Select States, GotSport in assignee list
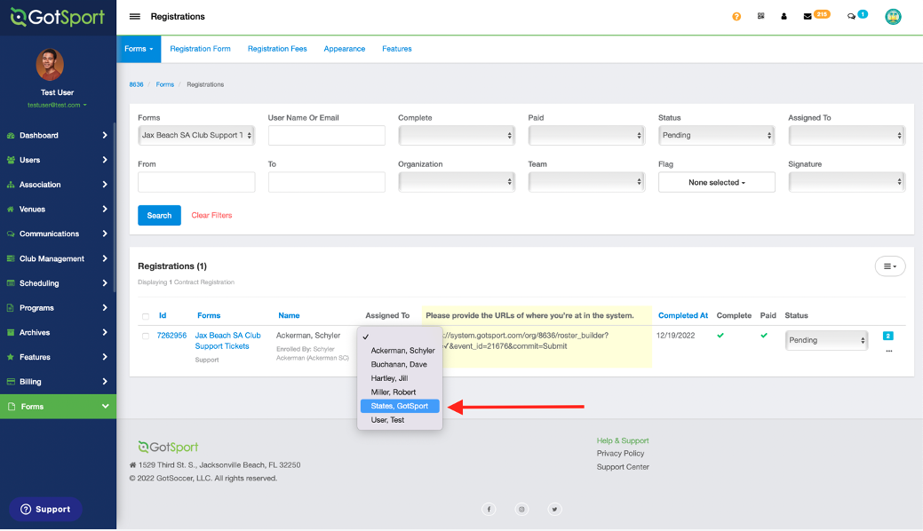This screenshot has height=531, width=923. pyautogui.click(x=400, y=406)
